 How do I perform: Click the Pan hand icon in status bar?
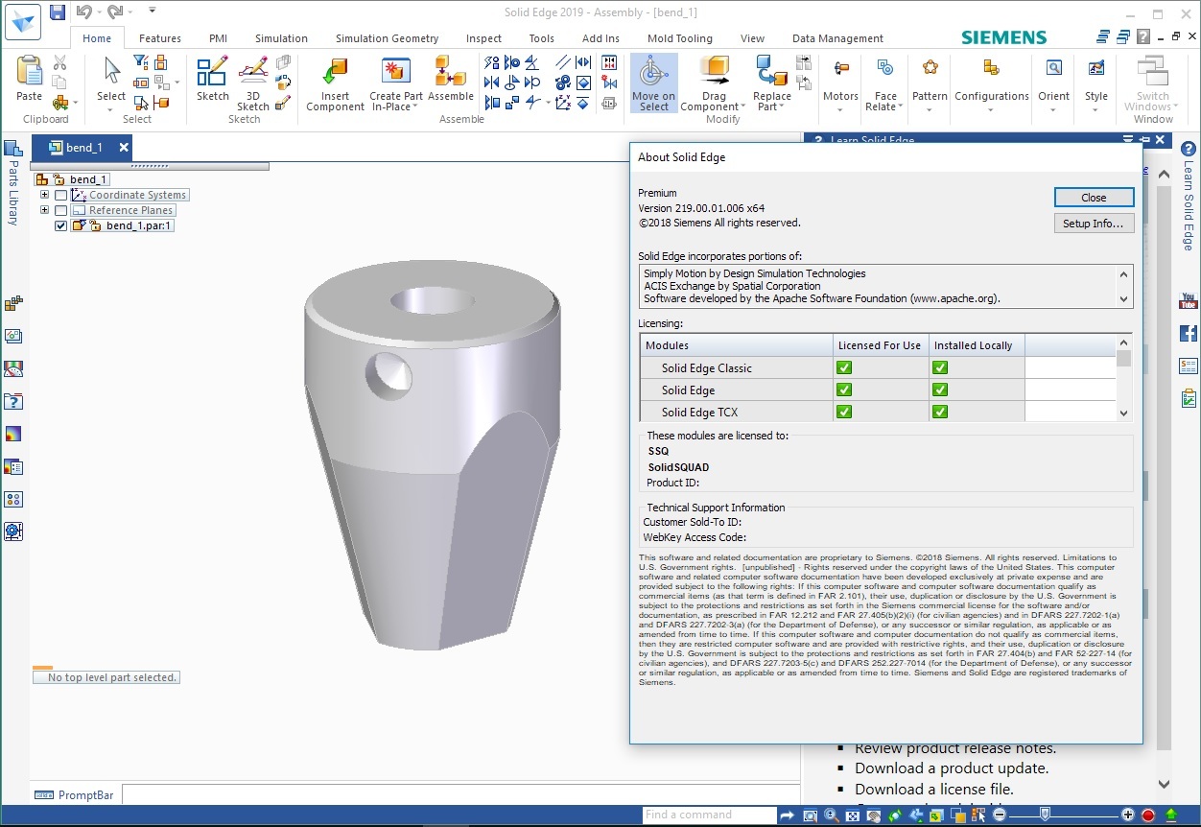(x=874, y=815)
